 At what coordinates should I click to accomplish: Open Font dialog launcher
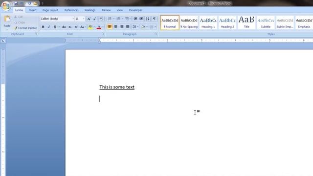103,34
